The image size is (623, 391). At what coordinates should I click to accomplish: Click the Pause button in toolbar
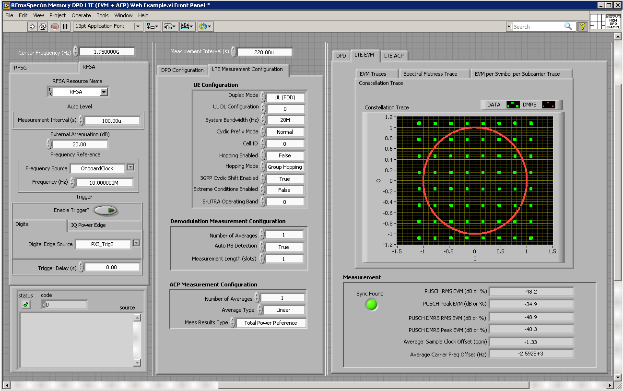(65, 26)
